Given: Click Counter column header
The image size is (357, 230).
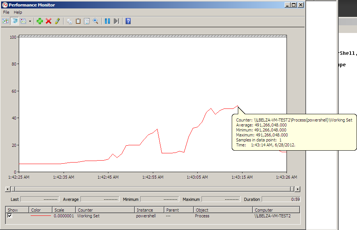Looking at the screenshot, I should point(105,210).
